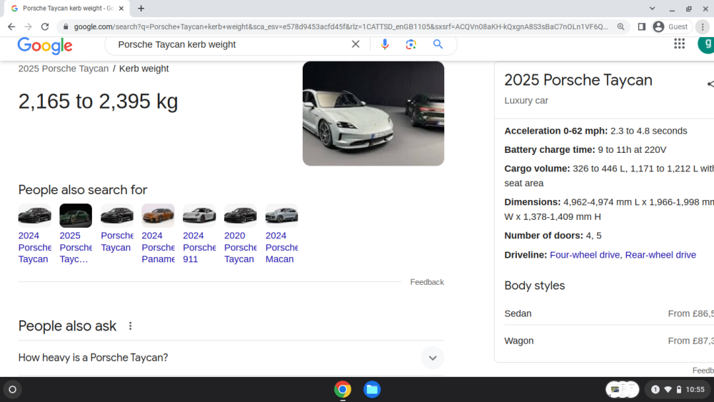Open 2024 Porsche Macan suggestion

(281, 234)
